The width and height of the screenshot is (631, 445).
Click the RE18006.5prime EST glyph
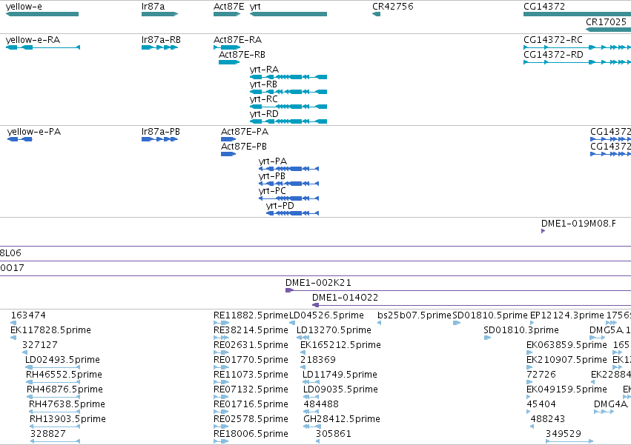222,441
